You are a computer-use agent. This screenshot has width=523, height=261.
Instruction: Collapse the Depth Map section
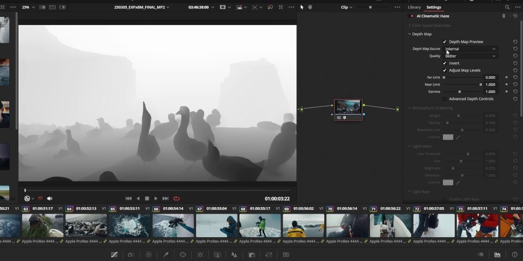point(410,34)
